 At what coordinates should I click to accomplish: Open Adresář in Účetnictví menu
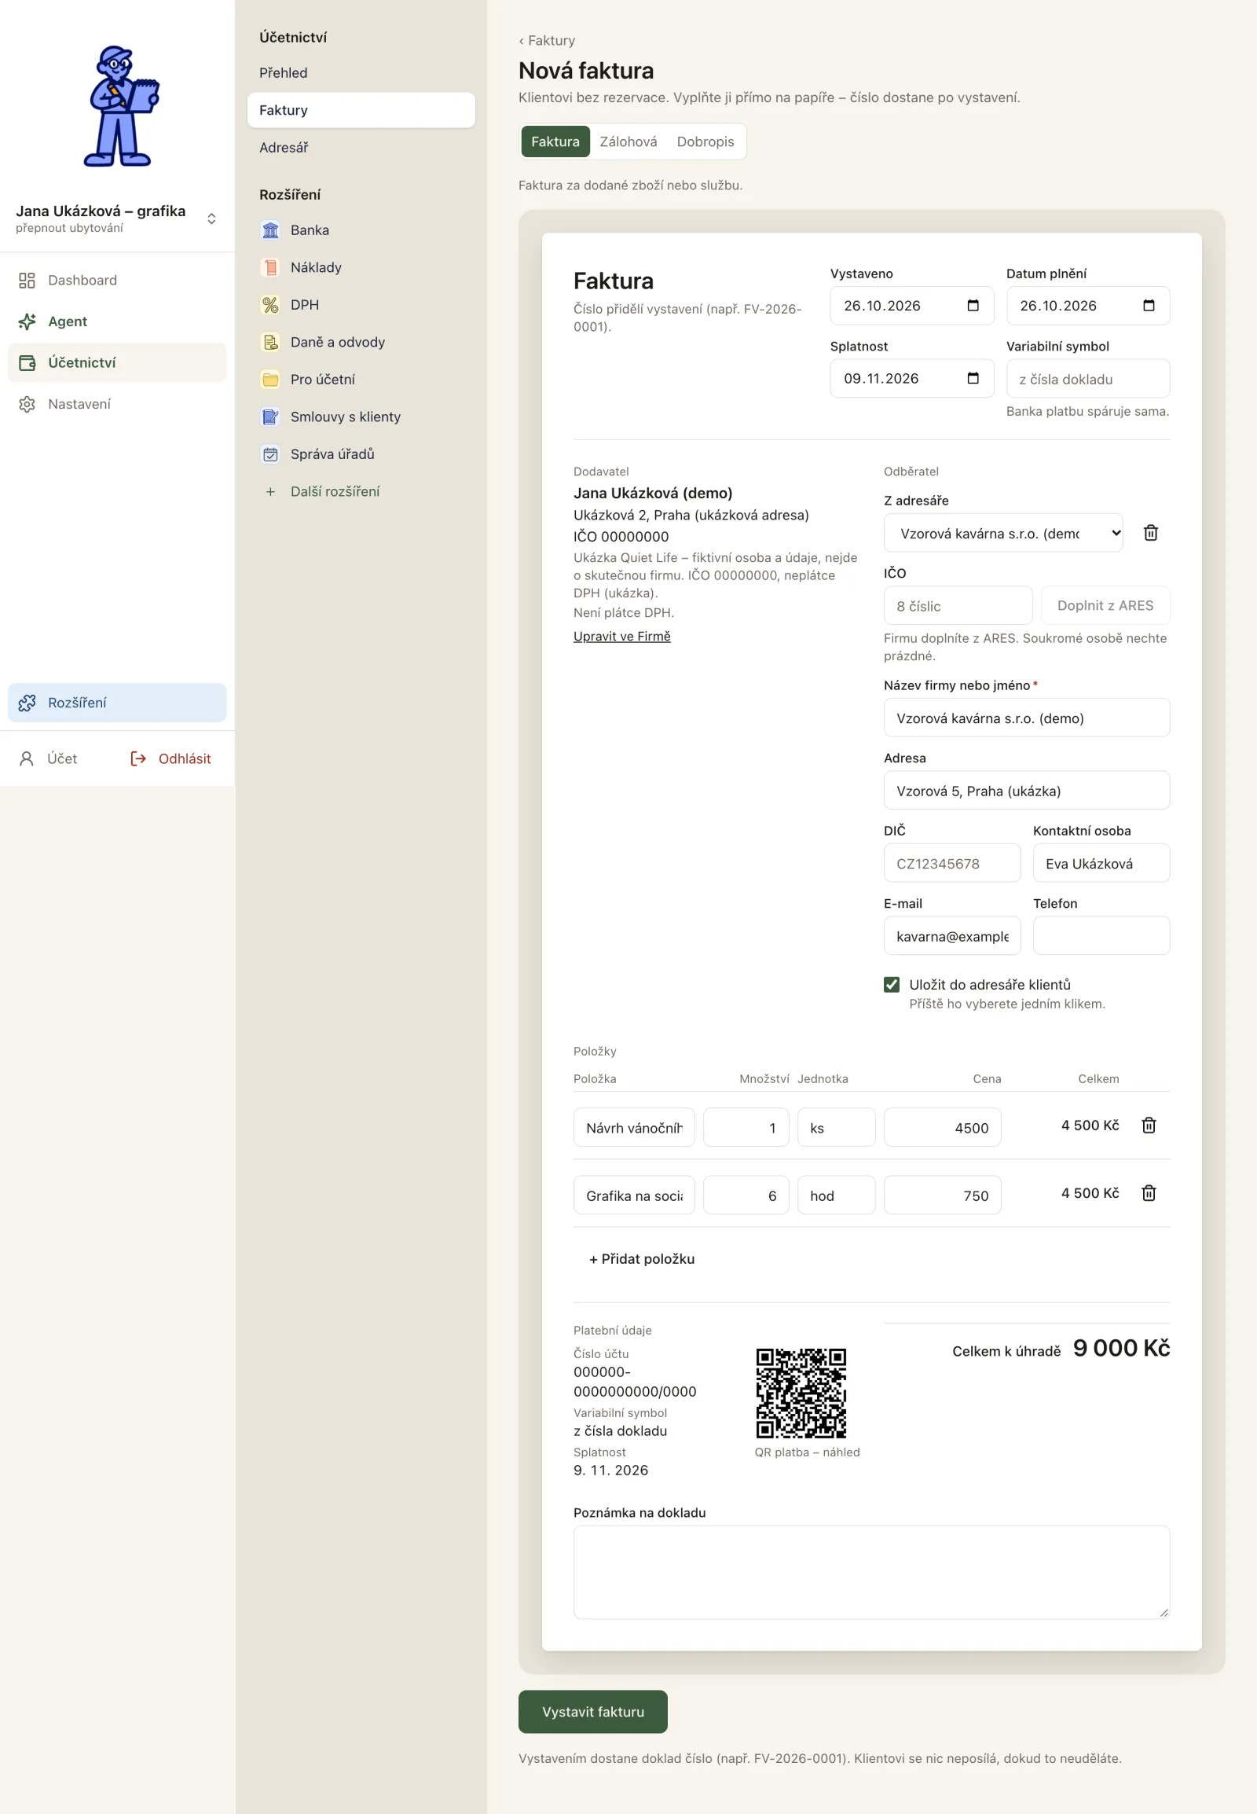pyautogui.click(x=361, y=147)
